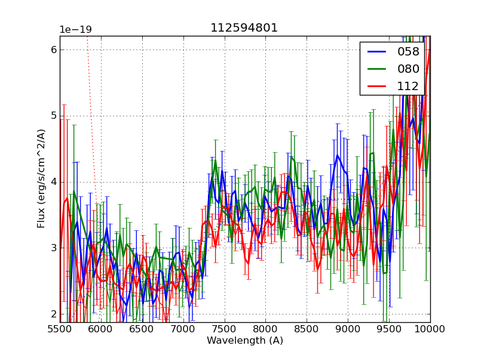The height and width of the screenshot is (358, 478).
Task: Click y-axis tick label 6
Action: 53,50
